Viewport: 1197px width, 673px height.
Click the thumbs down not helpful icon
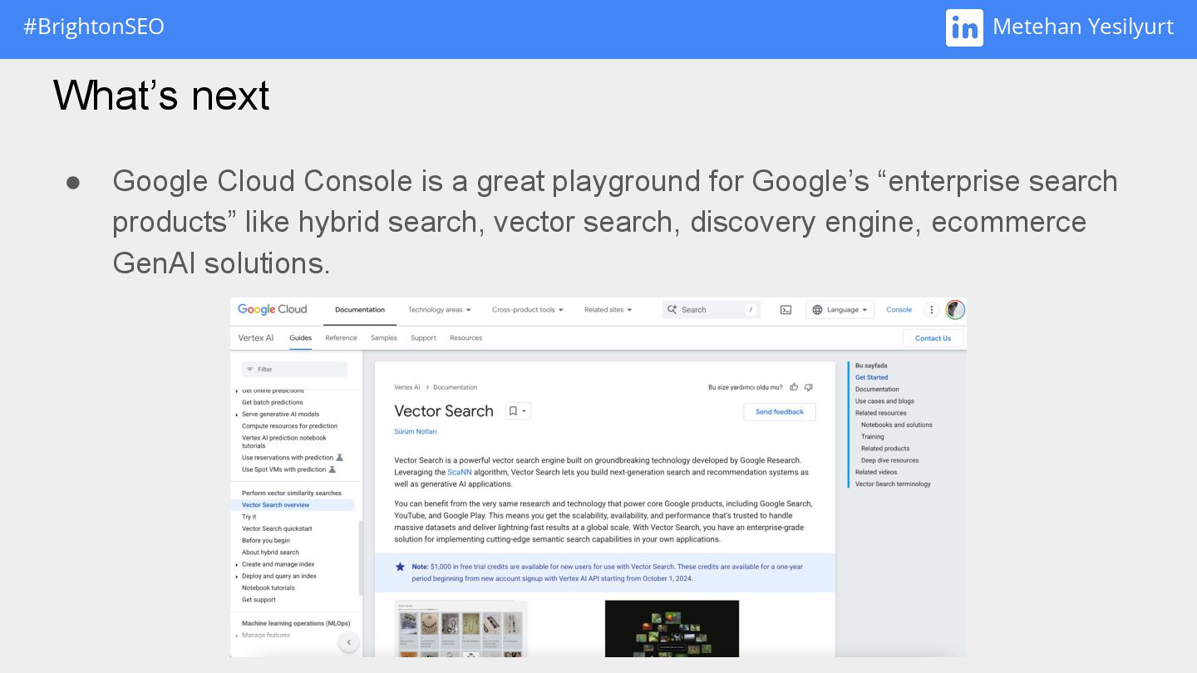[808, 387]
